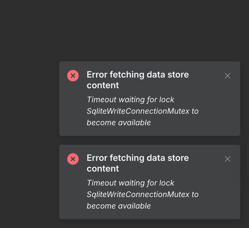Click "Timeout waiting for lock" in top notification
This screenshot has width=249, height=228.
pyautogui.click(x=131, y=99)
